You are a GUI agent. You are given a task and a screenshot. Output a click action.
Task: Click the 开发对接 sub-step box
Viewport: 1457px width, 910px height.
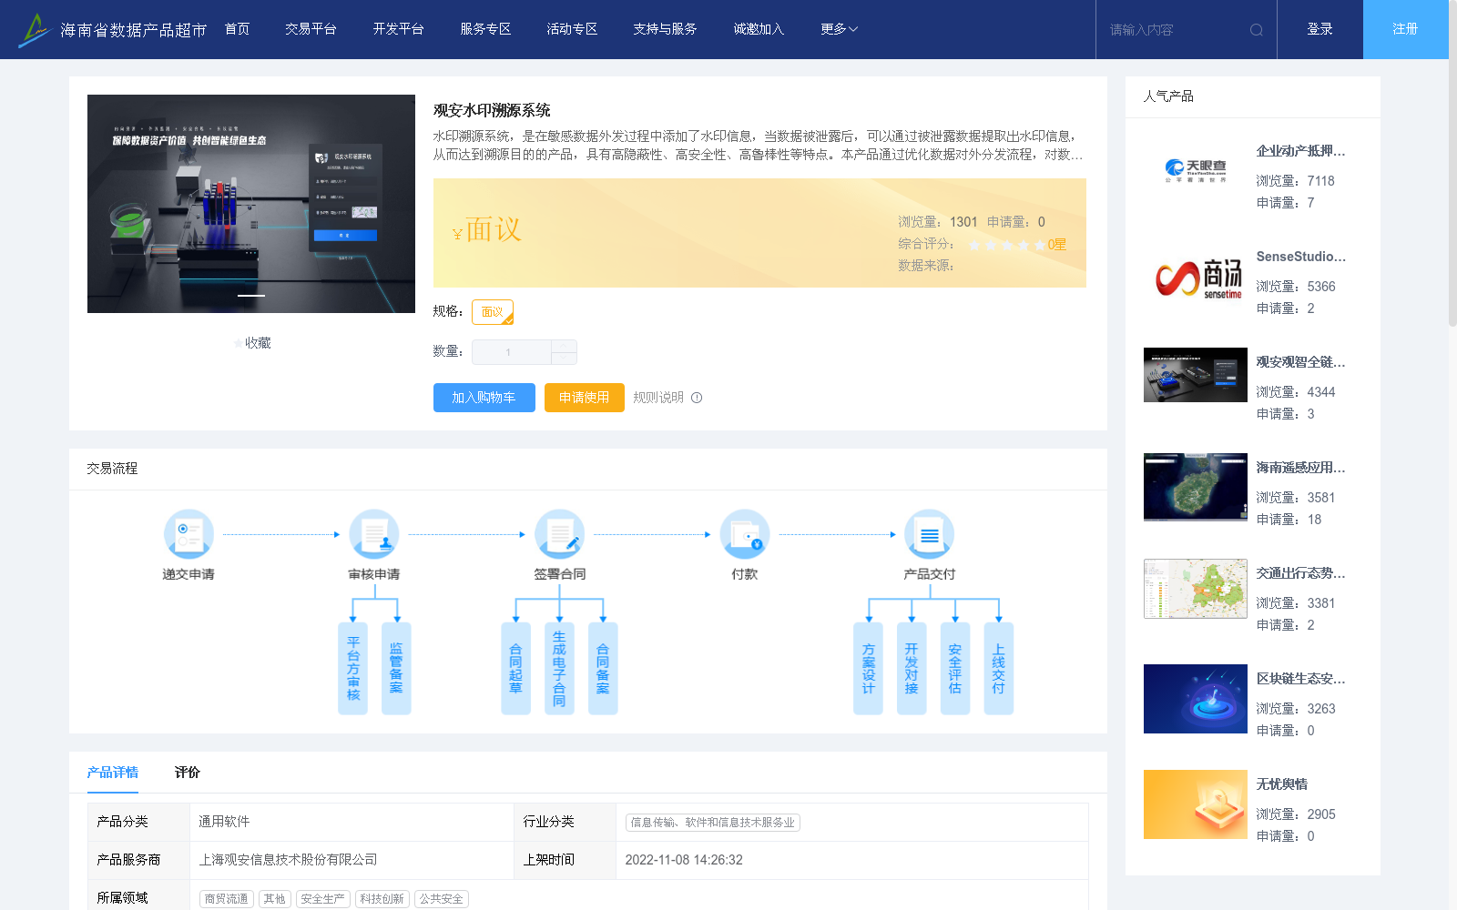(x=912, y=668)
